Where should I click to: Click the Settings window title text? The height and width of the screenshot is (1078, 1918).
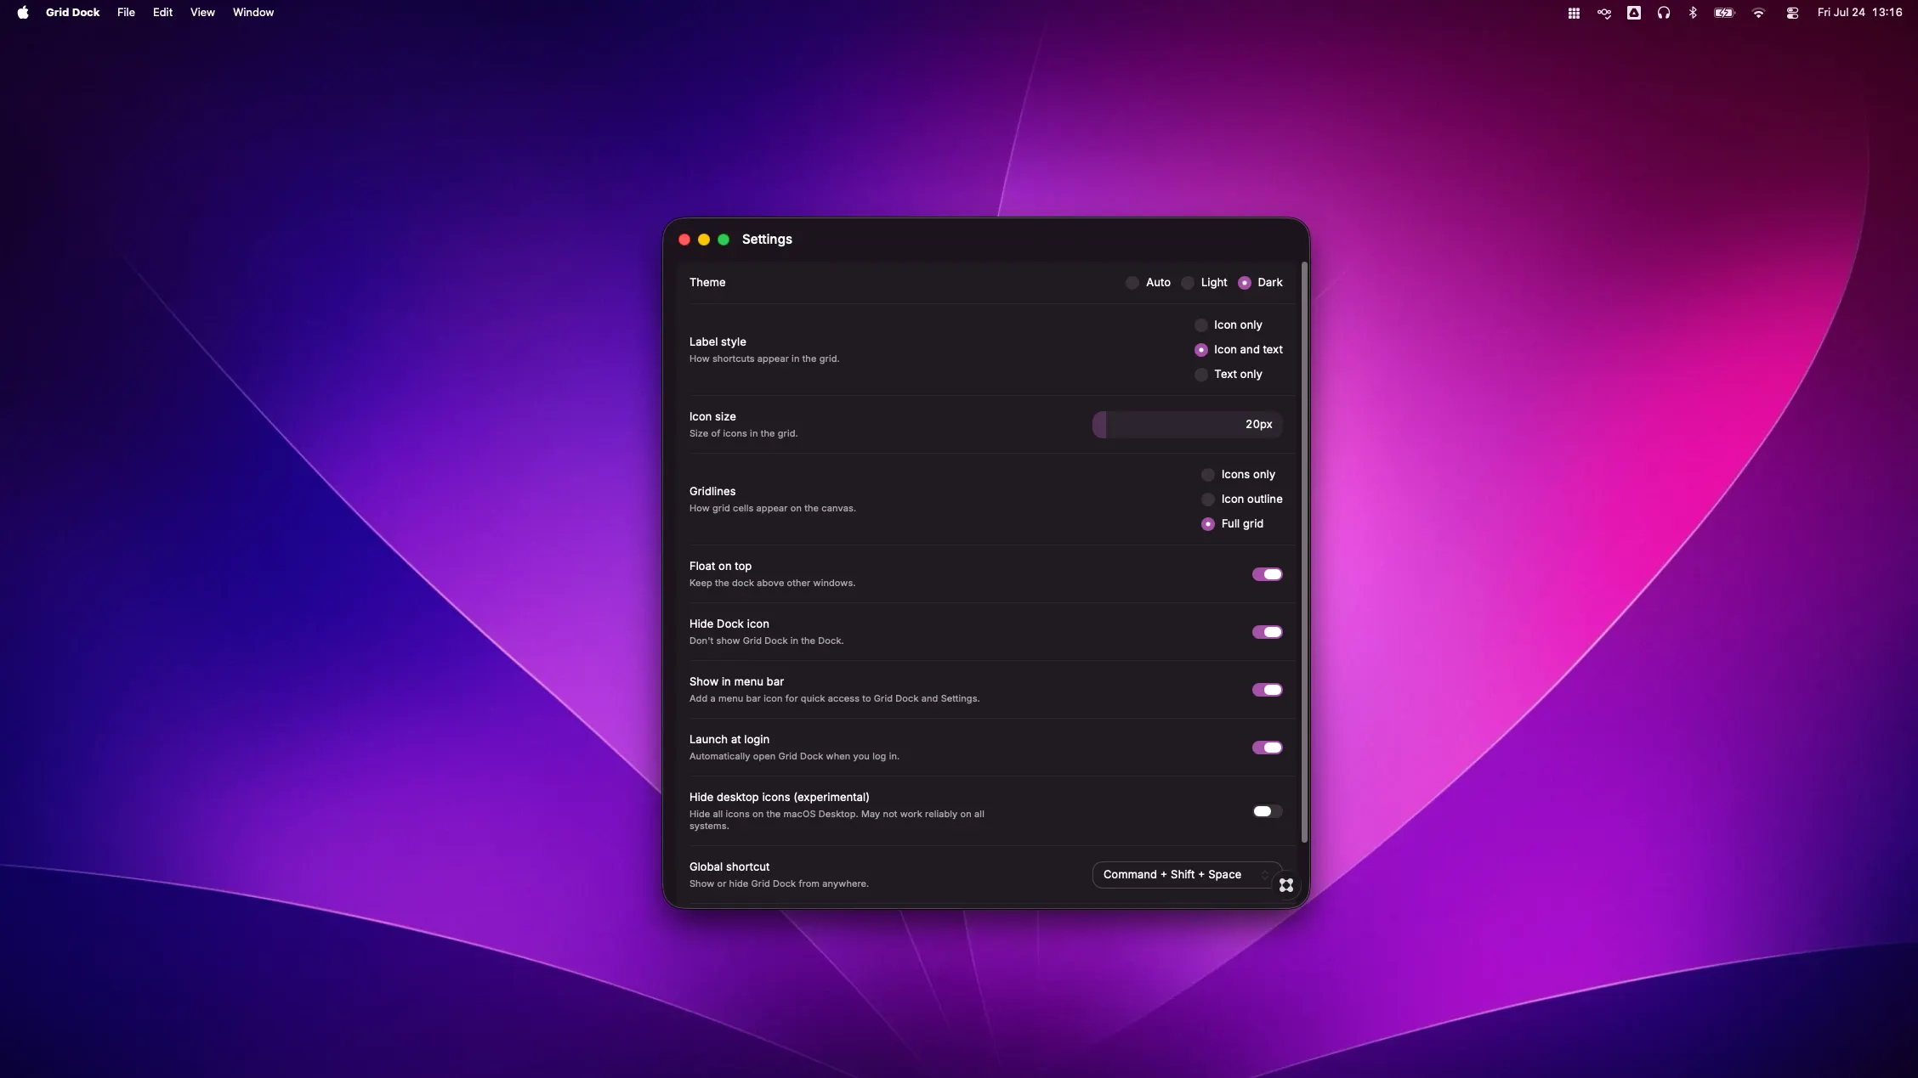pyautogui.click(x=767, y=240)
